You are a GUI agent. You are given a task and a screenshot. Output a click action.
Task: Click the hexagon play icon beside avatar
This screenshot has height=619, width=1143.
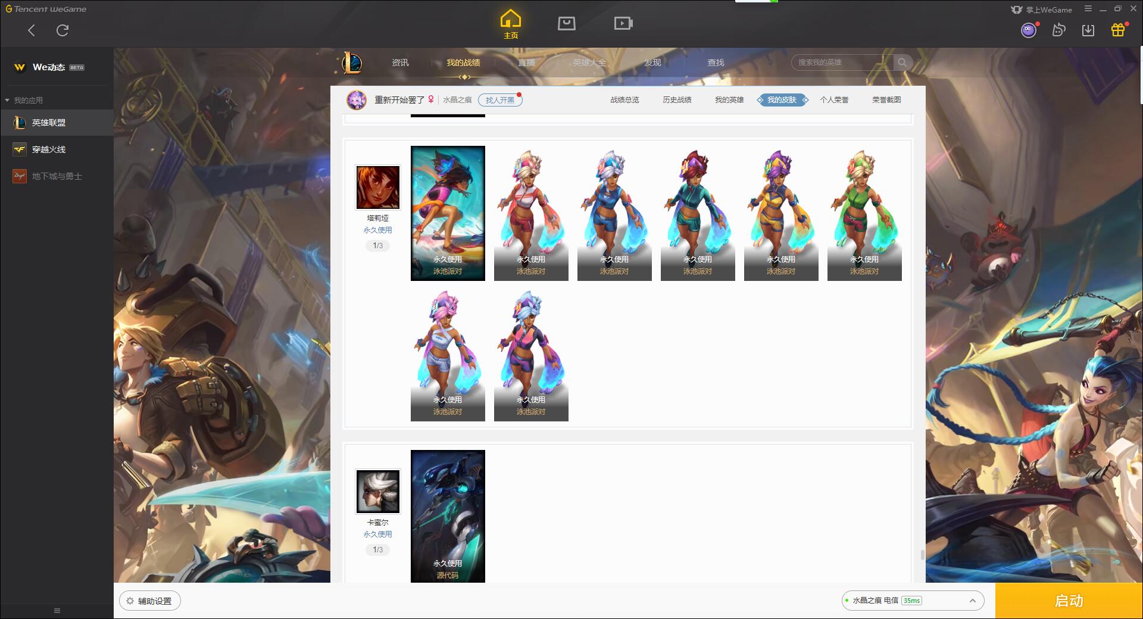pyautogui.click(x=1058, y=30)
